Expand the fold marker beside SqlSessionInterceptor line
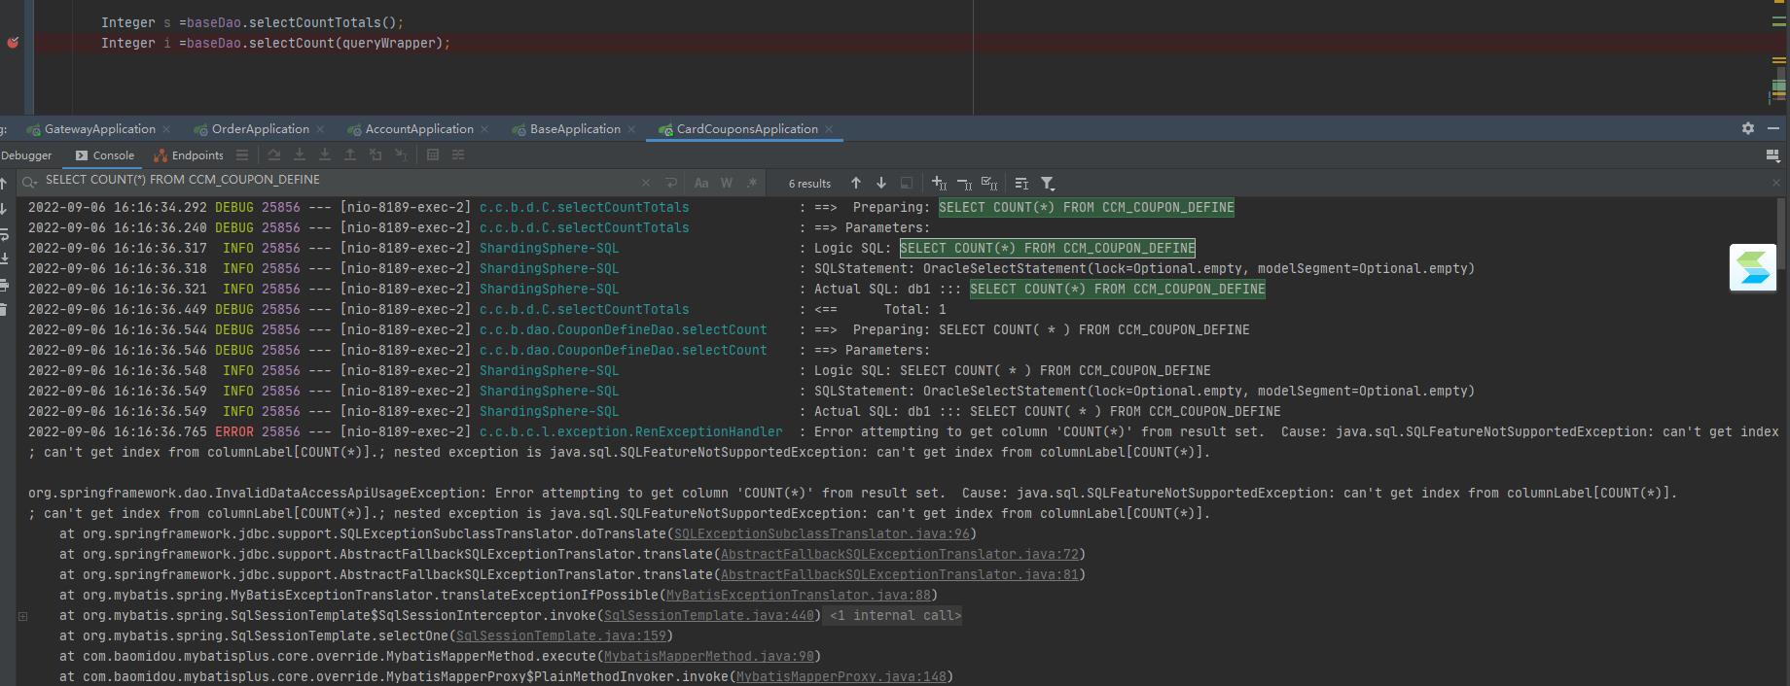 pyautogui.click(x=23, y=616)
